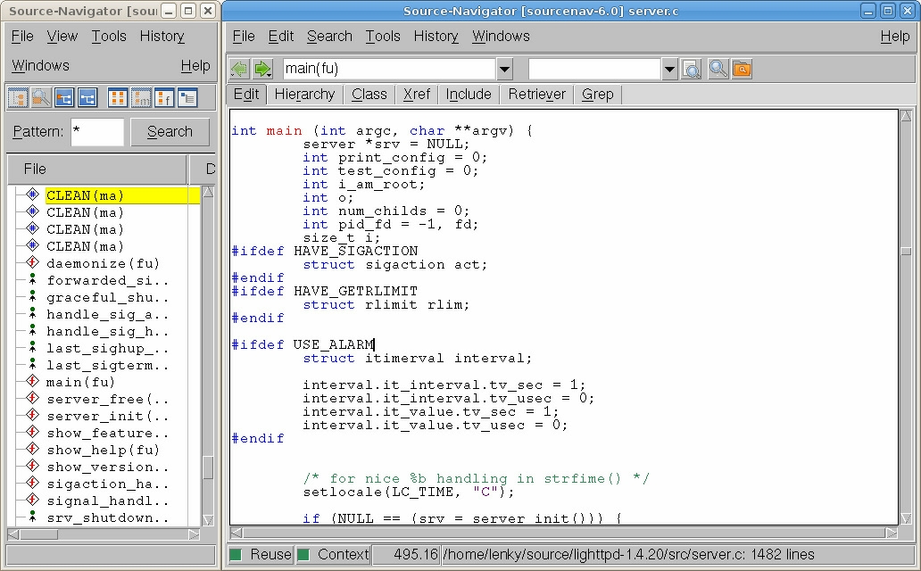Click the orange four-squares class filter icon
The image size is (921, 571).
click(x=118, y=97)
